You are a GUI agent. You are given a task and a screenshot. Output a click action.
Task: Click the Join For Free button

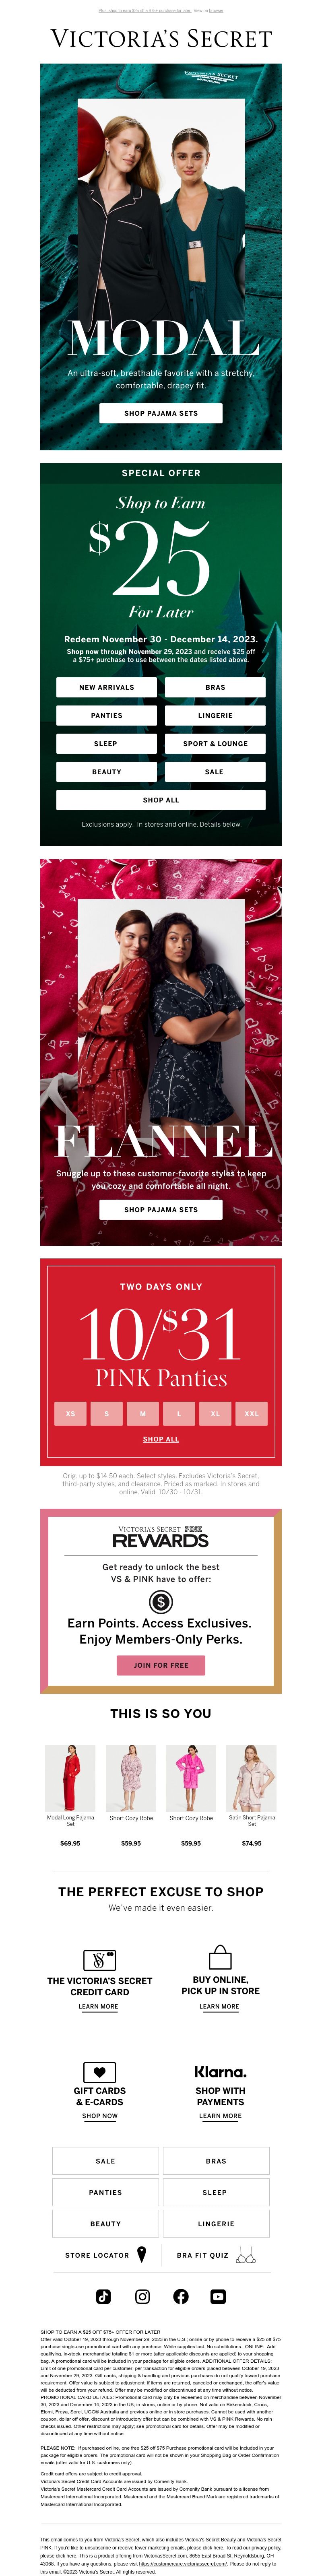click(x=161, y=1665)
